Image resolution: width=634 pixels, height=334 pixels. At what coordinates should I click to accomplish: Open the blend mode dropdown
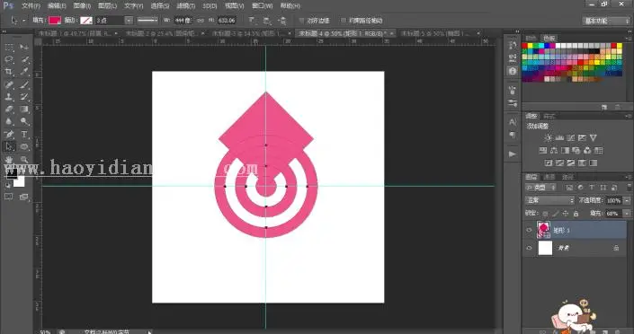pos(549,200)
